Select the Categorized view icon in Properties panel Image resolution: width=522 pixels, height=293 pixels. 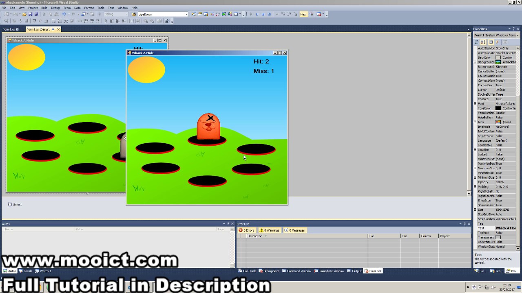(x=477, y=42)
